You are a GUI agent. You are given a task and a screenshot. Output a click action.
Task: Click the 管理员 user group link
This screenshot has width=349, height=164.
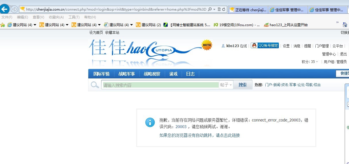(x=342, y=62)
